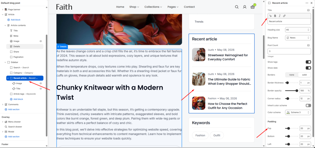Collapse the Sidebar group
The image size is (315, 148).
coord(5,62)
